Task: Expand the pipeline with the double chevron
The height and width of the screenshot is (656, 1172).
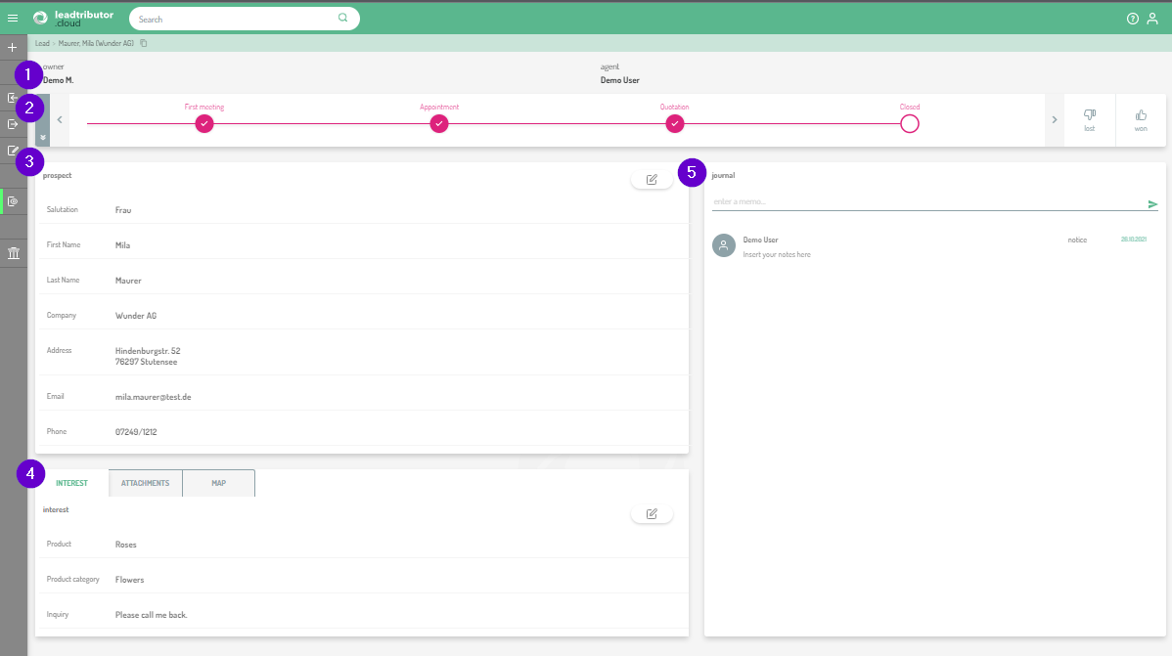Action: [x=43, y=138]
